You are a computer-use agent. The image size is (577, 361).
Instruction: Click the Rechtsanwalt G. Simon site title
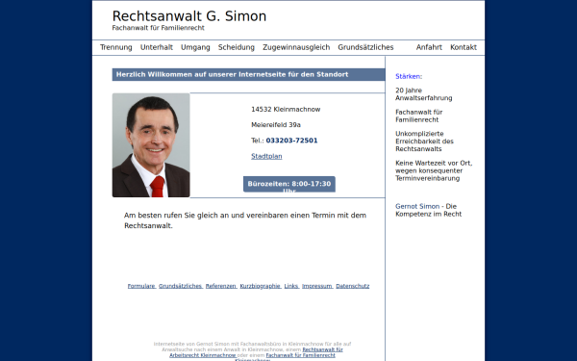[189, 16]
